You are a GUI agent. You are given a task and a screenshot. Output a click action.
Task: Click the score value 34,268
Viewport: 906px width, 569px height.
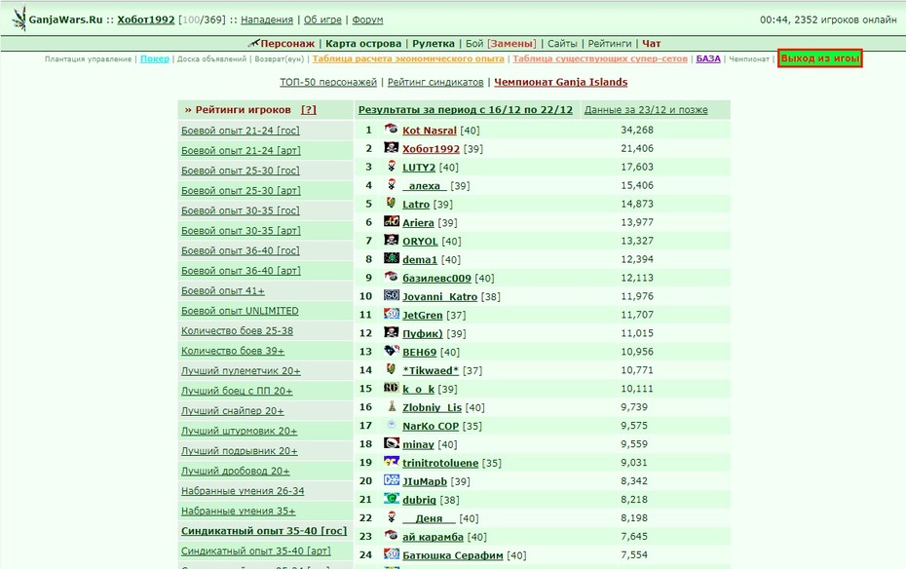pyautogui.click(x=637, y=130)
